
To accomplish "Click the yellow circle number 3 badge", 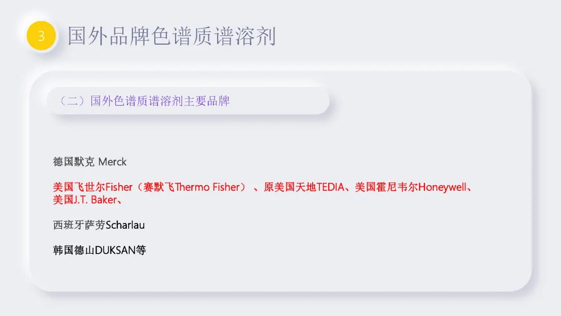I will point(41,36).
